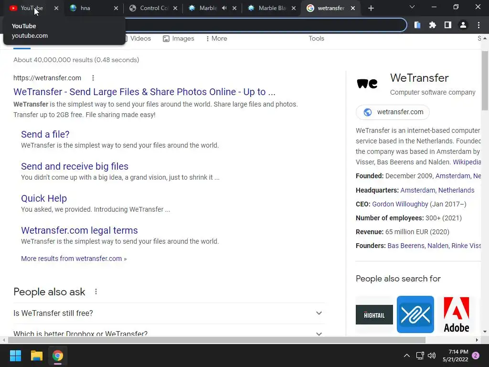Open a new browser tab
This screenshot has height=367, width=489.
point(371,8)
